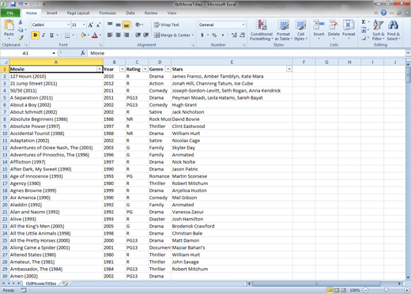The height and width of the screenshot is (294, 411).
Task: Apply the yellow Fill Color
Action: click(83, 35)
